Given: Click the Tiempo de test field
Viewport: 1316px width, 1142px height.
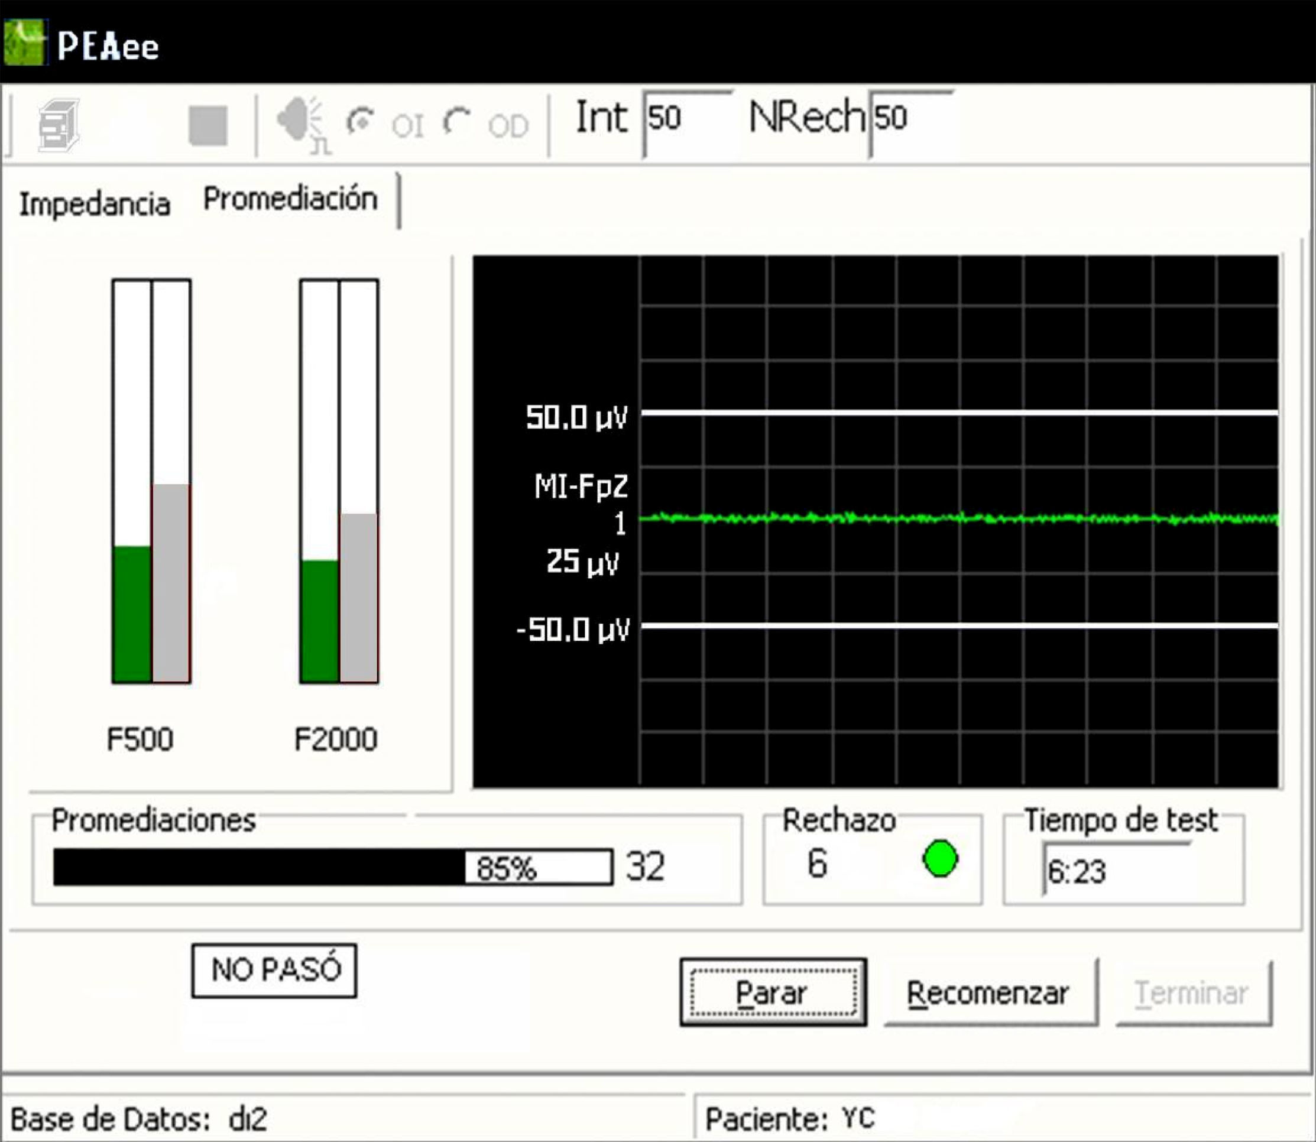Looking at the screenshot, I should 1115,871.
